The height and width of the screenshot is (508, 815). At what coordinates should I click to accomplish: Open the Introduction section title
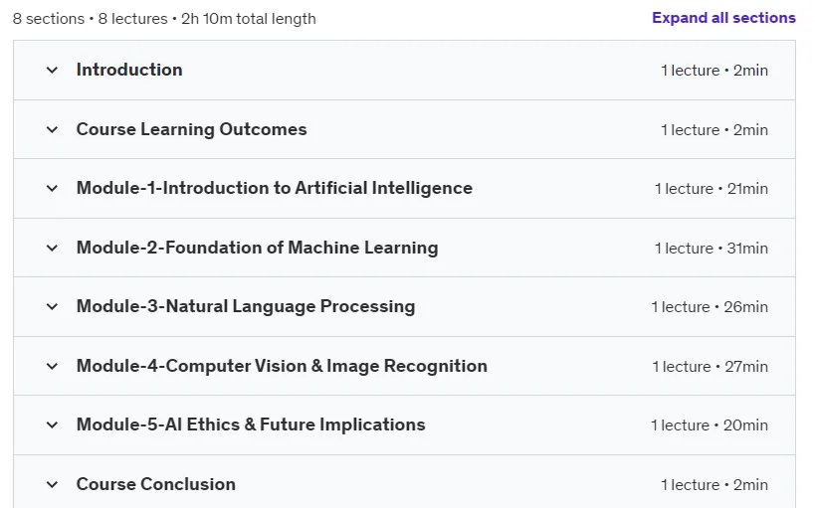point(129,70)
